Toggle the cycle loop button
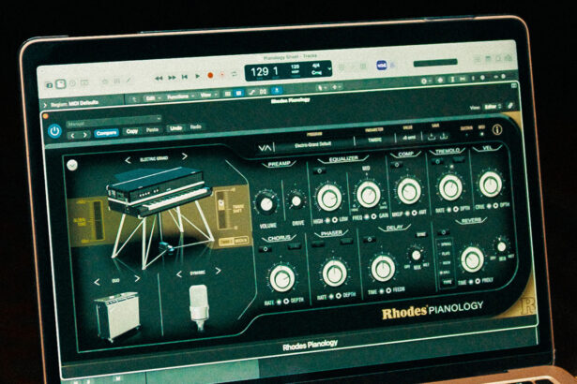The height and width of the screenshot is (384, 577). click(x=234, y=74)
